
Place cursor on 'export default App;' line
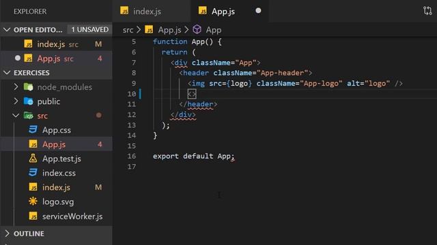tap(194, 156)
